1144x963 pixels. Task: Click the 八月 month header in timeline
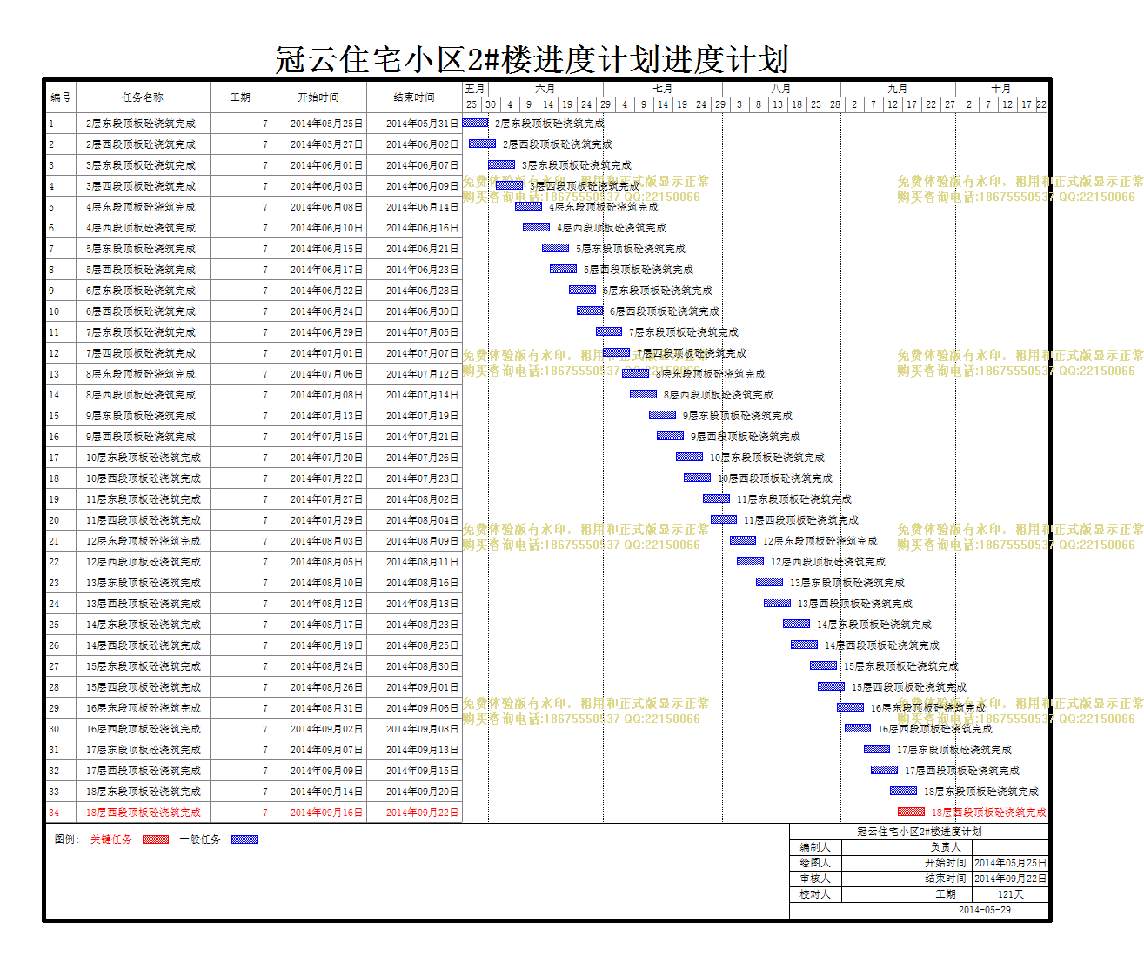coord(781,89)
